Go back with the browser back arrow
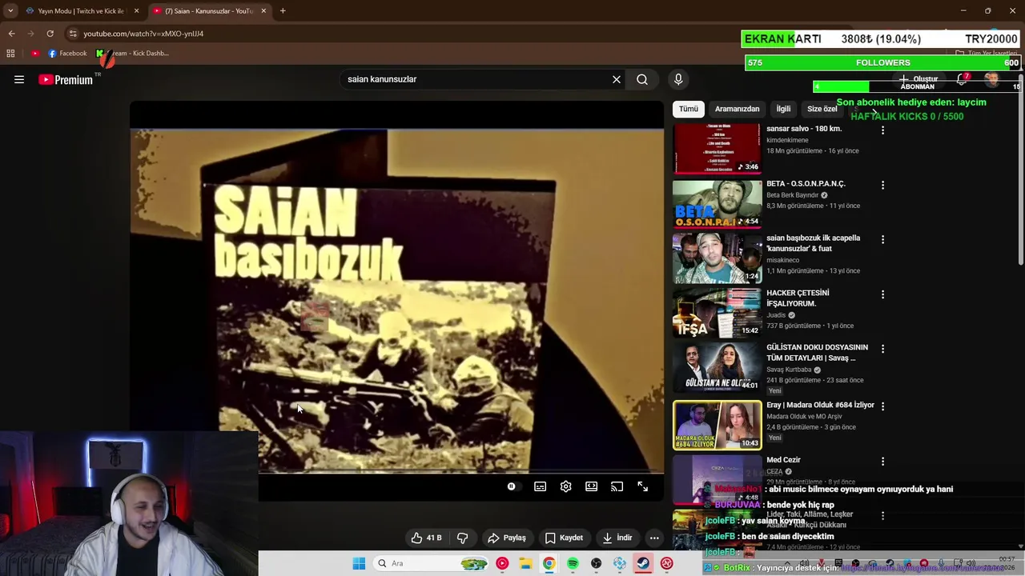 click(11, 34)
